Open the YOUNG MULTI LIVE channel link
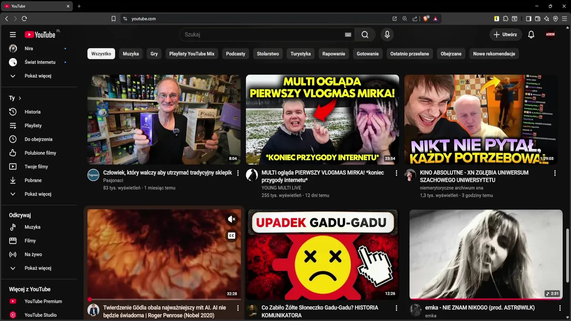The height and width of the screenshot is (321, 571). [x=281, y=188]
